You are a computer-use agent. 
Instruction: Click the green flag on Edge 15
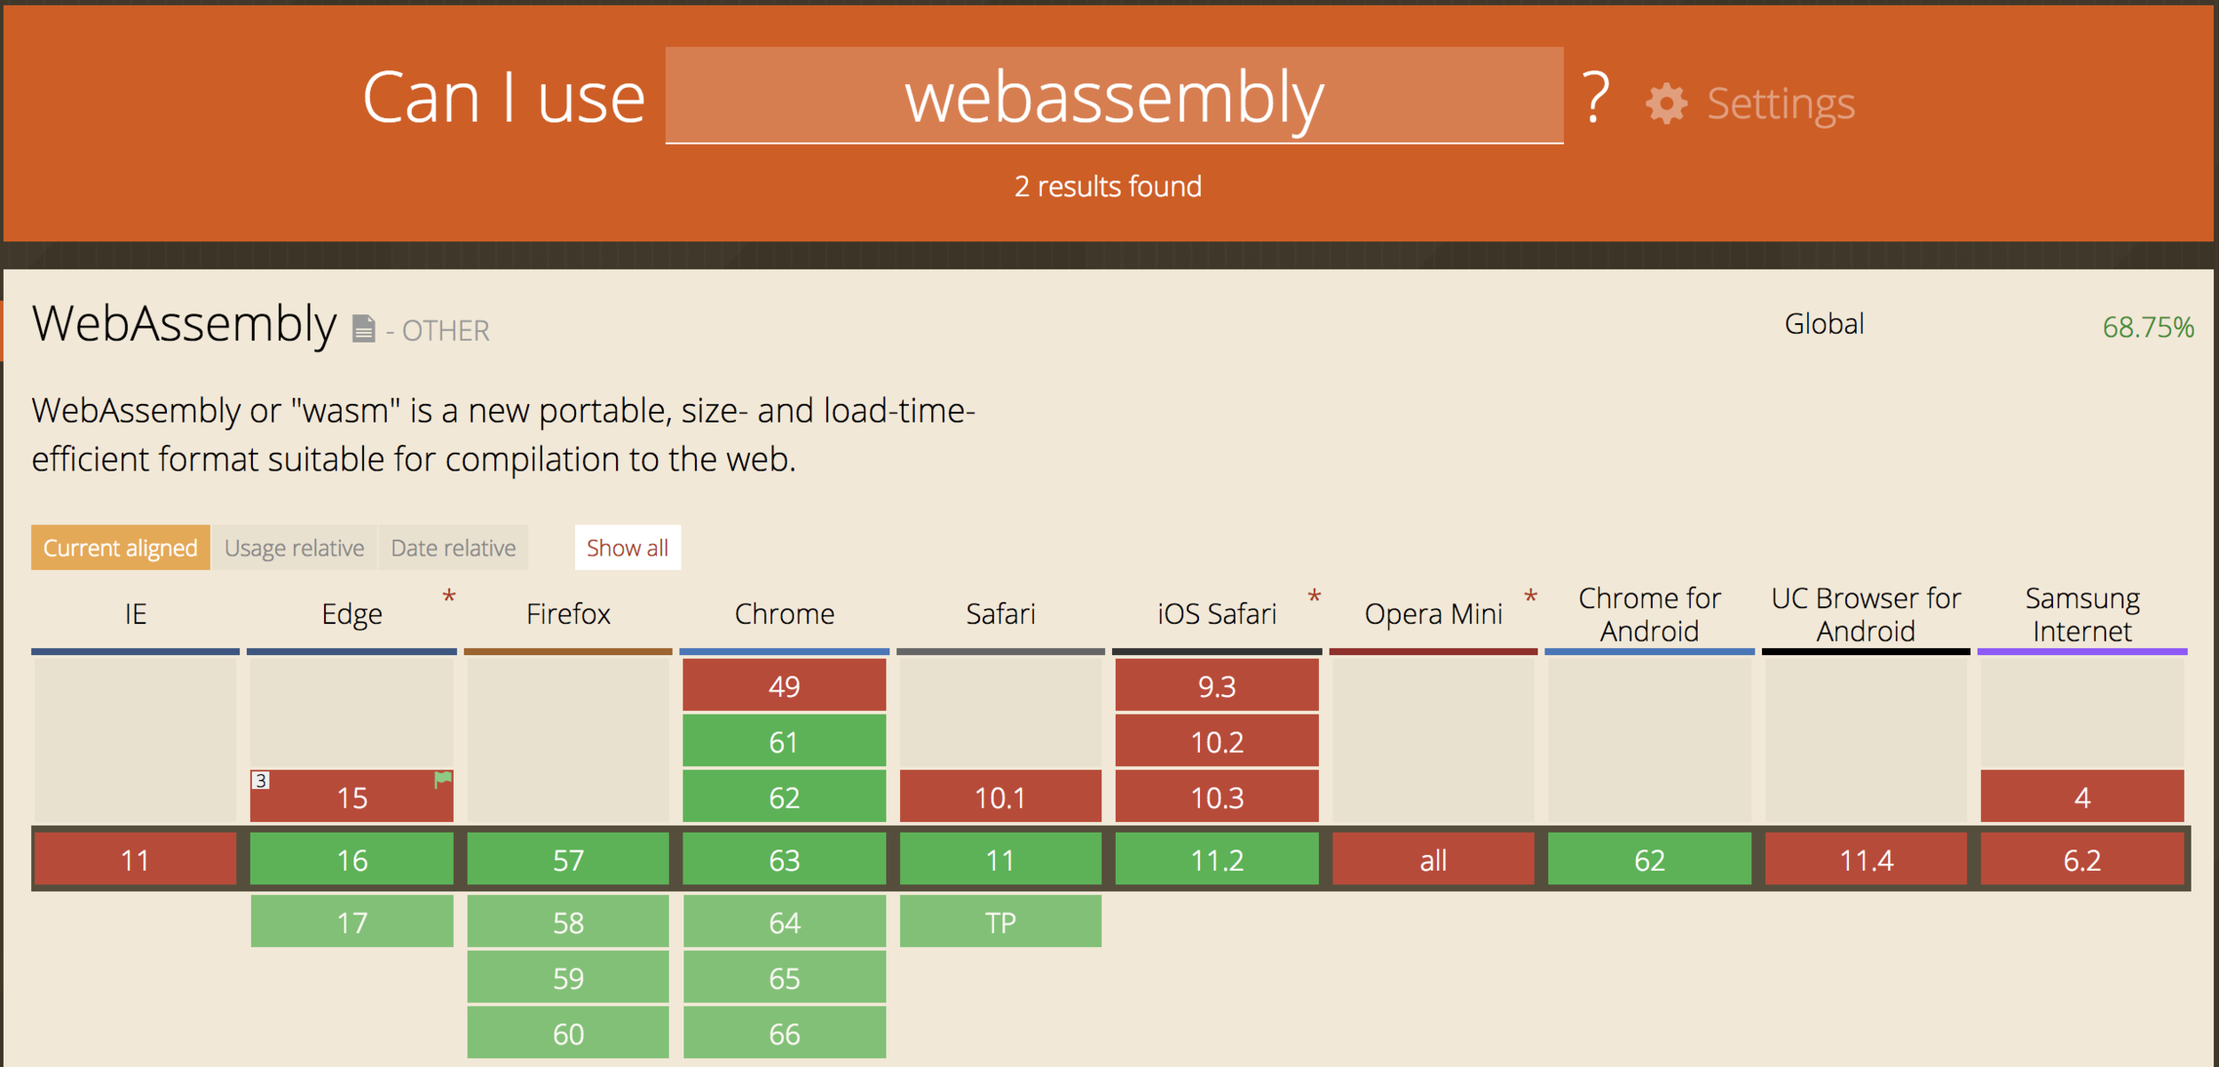[x=442, y=779]
